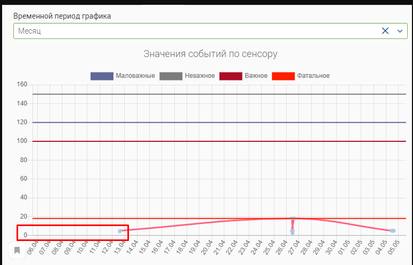Toggle the Важное legend item
Image resolution: width=413 pixels, height=265 pixels.
244,76
